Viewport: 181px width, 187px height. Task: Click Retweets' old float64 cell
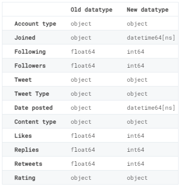[x=83, y=164]
